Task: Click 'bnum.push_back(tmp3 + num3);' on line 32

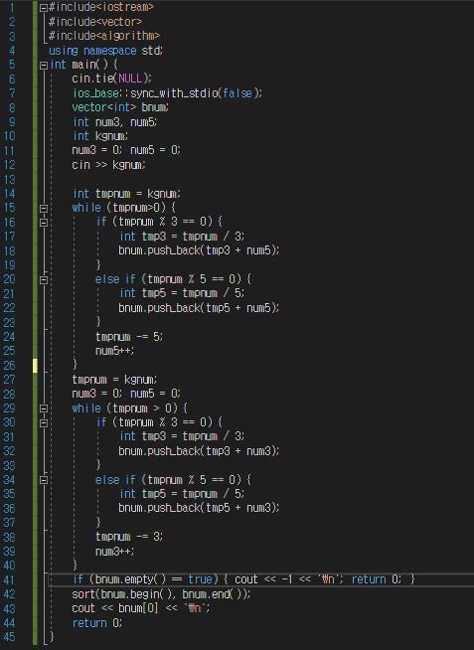Action: (x=199, y=450)
